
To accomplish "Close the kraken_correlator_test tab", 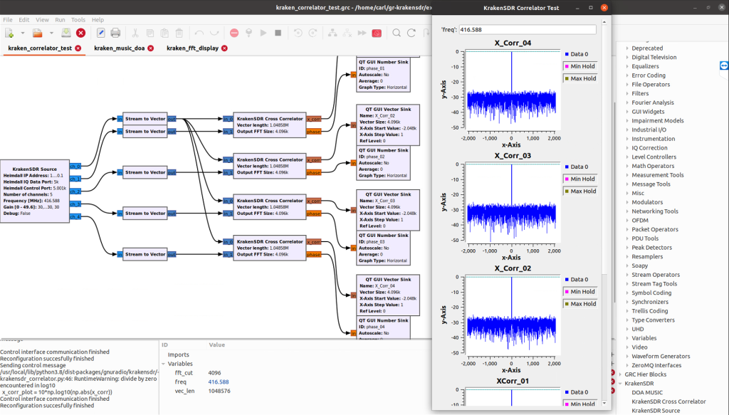I will tap(78, 48).
